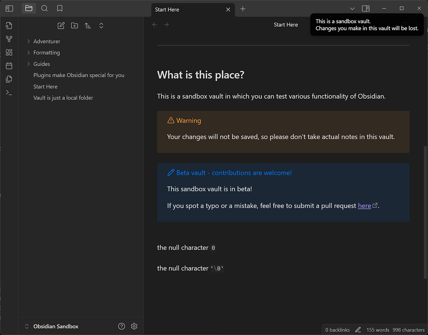Open today's daily note calendar icon
The width and height of the screenshot is (428, 335).
pos(9,66)
